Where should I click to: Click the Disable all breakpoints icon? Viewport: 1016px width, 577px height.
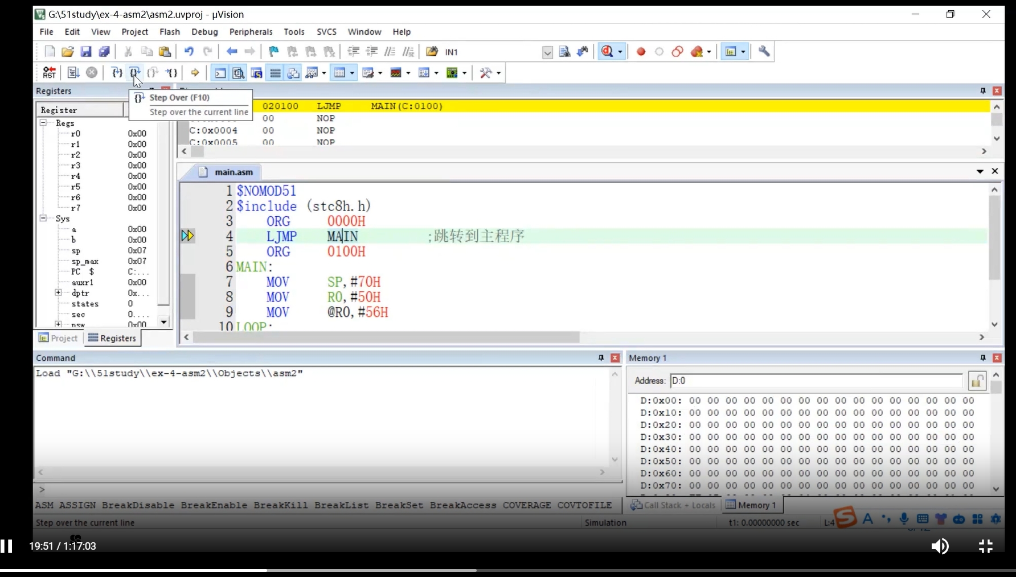click(677, 52)
